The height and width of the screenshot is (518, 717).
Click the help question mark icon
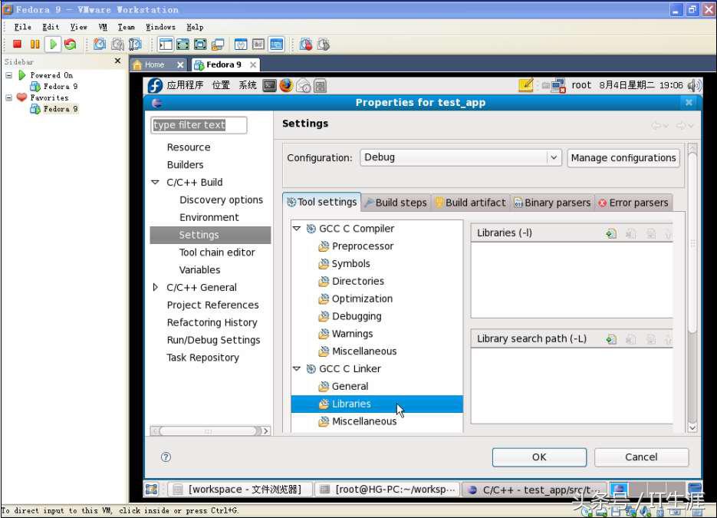166,457
